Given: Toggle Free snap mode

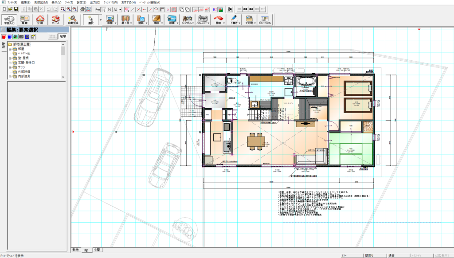Looking at the screenshot, I should 98,9.
